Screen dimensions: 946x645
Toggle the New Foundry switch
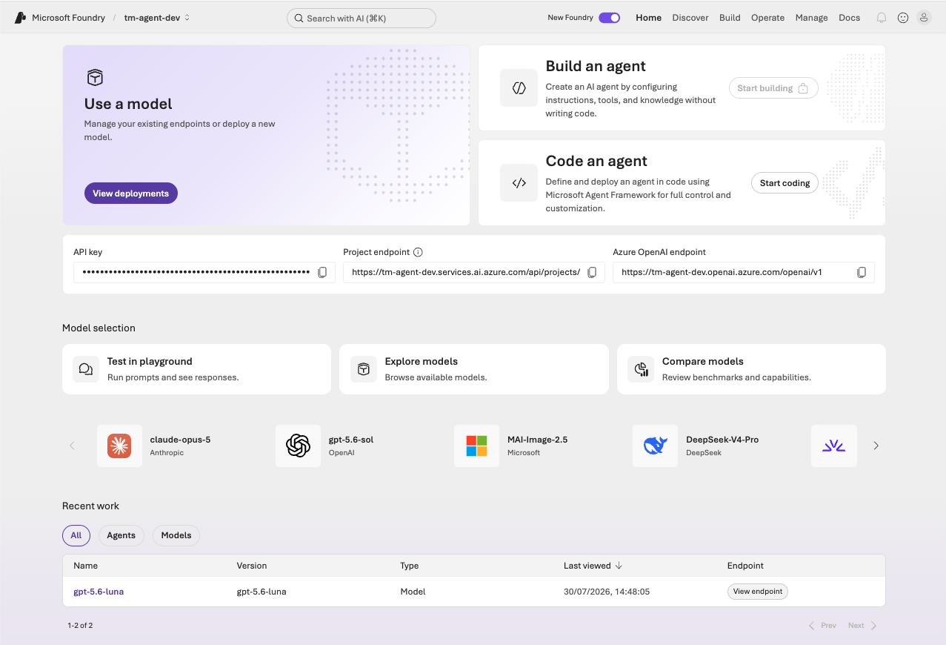point(609,18)
